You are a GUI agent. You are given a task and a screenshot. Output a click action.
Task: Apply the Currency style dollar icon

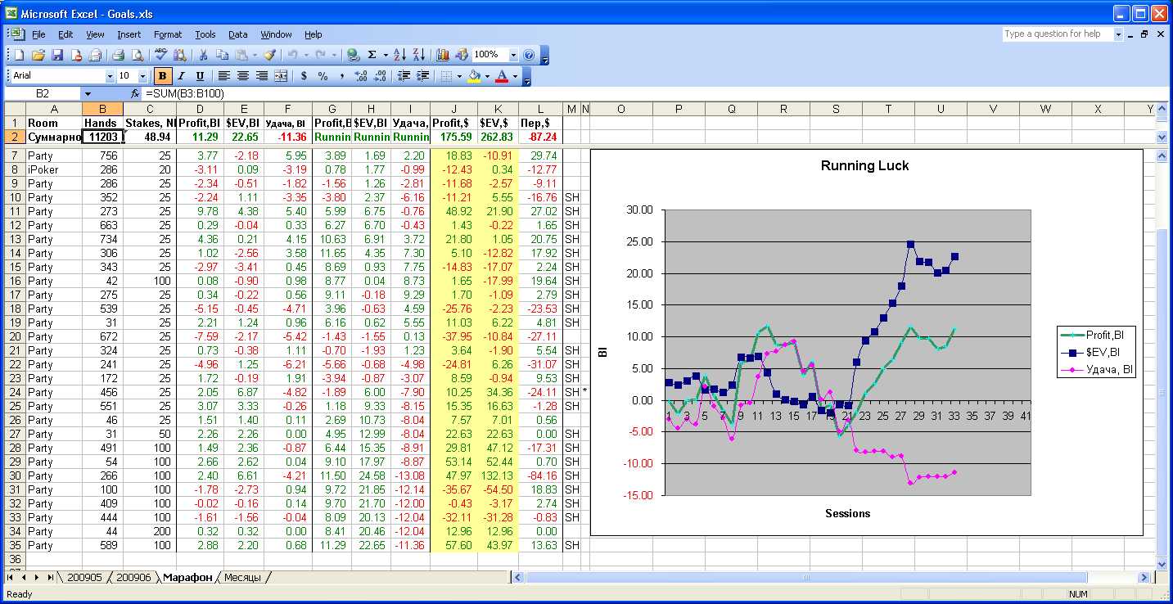click(304, 76)
